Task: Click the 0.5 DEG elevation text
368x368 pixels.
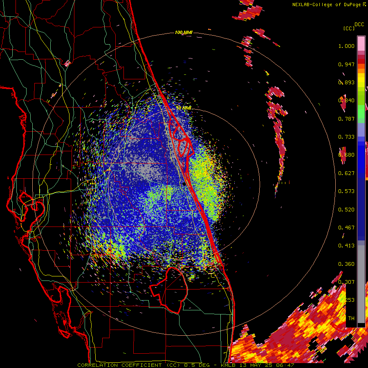Action: coord(196,365)
